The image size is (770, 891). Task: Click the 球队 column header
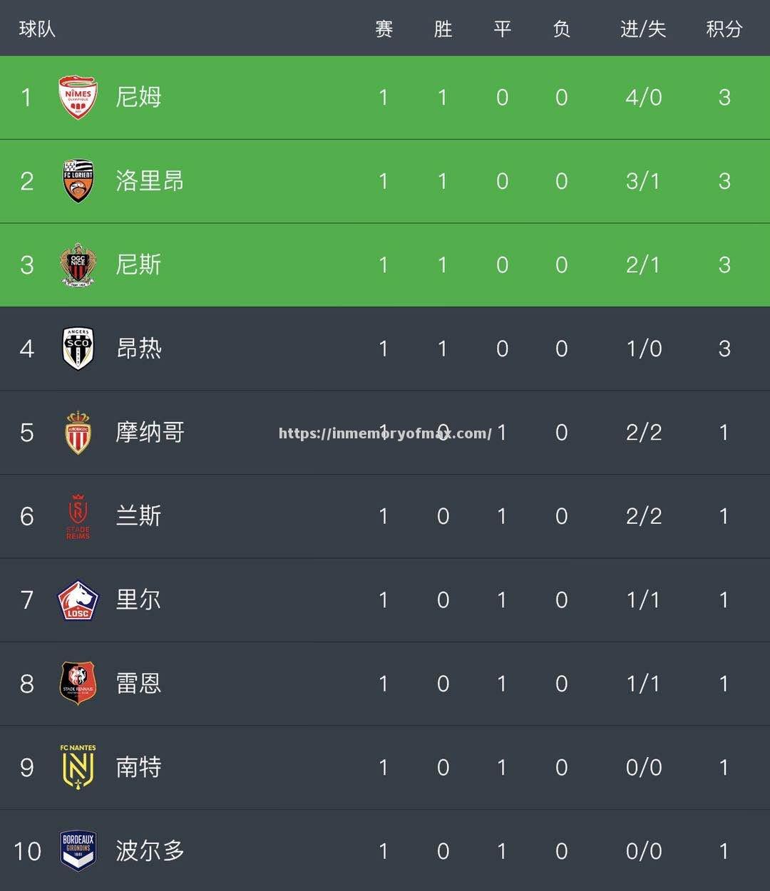click(37, 29)
